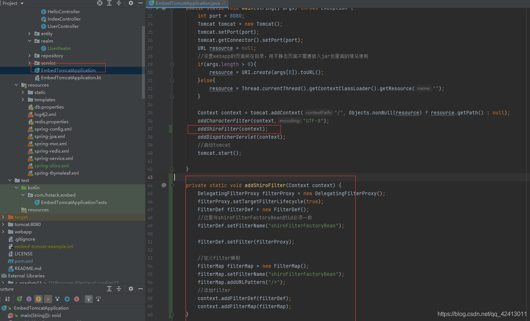
Task: Toggle group-by fork icon in Structure toolbar
Action: [x=58, y=299]
